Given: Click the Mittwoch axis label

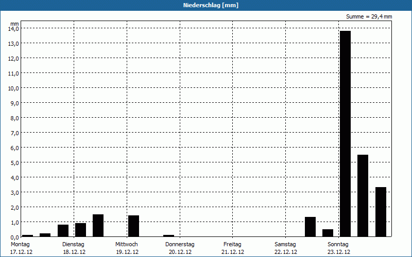Looking at the screenshot, I should 126,244.
